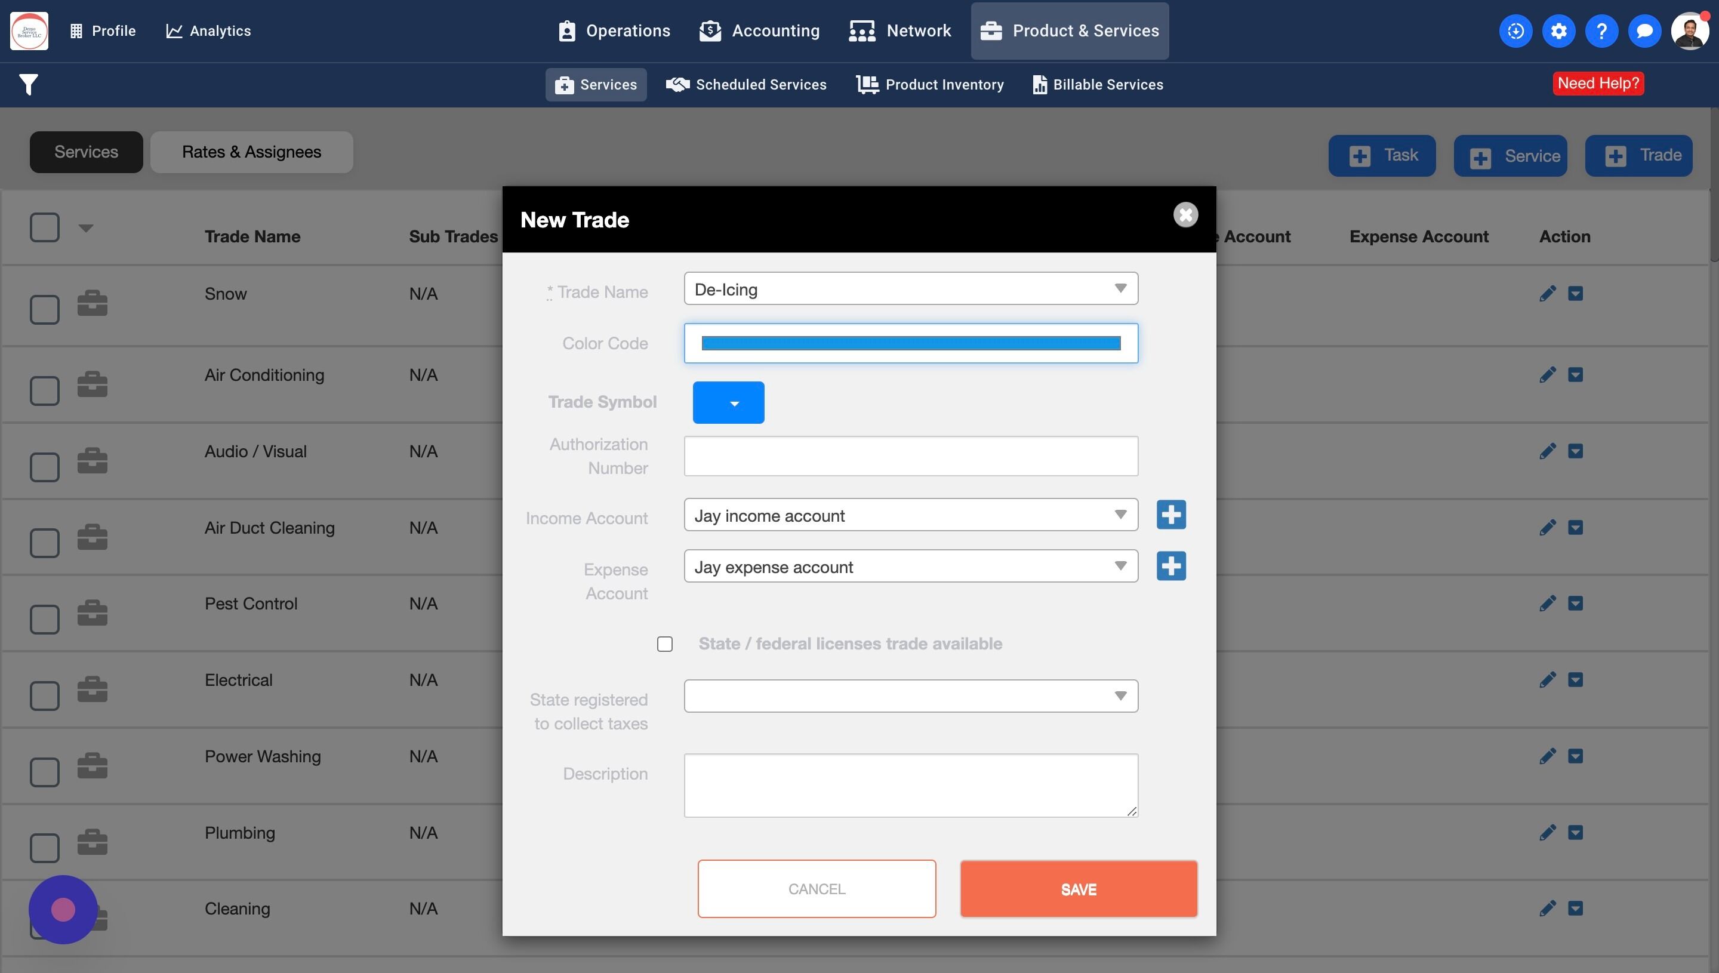Add new expense account with plus icon
Screen dimensions: 1719x973
coord(1170,566)
